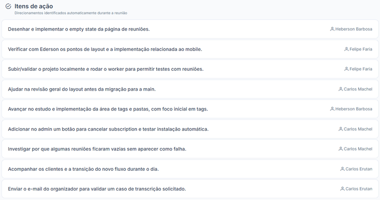Select 'Ajudar na revisão geral do layout' item
Viewport: 380px width, 200px height.
190,89
